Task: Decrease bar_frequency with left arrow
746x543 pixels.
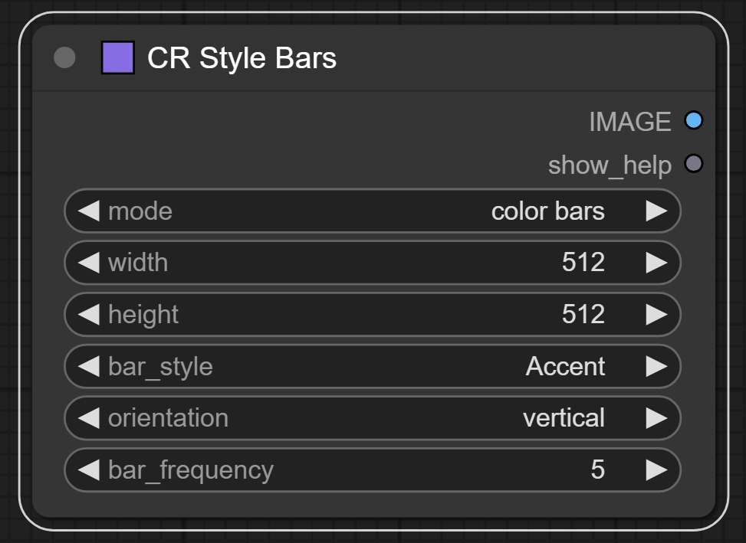Action: 89,469
